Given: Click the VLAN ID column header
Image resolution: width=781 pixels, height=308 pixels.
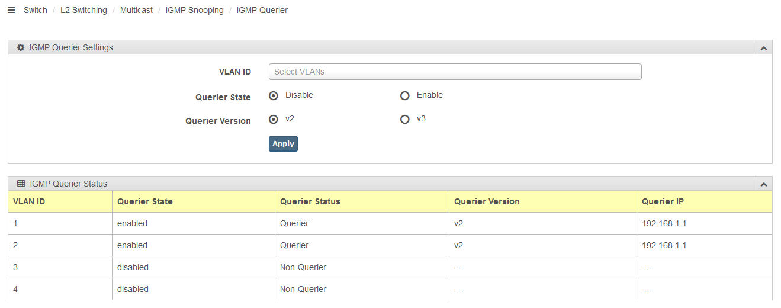Looking at the screenshot, I should [x=60, y=201].
